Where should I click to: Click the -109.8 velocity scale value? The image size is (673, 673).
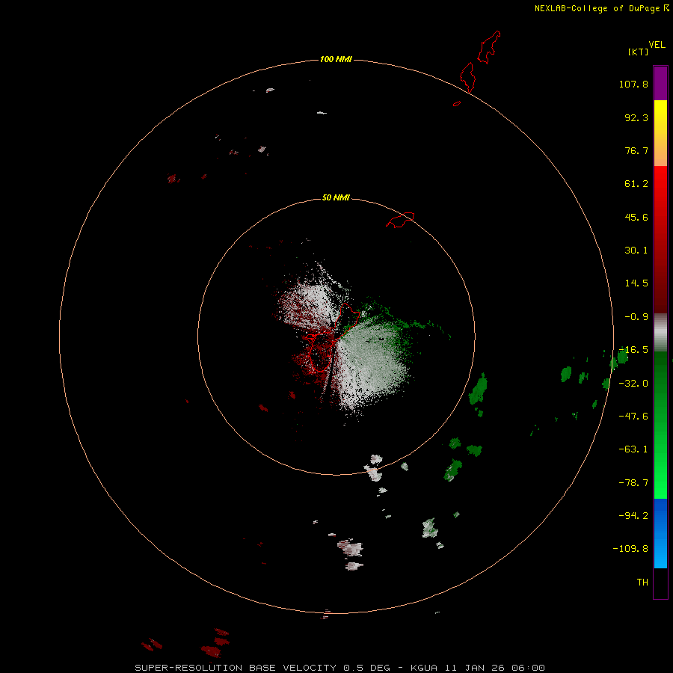point(630,549)
